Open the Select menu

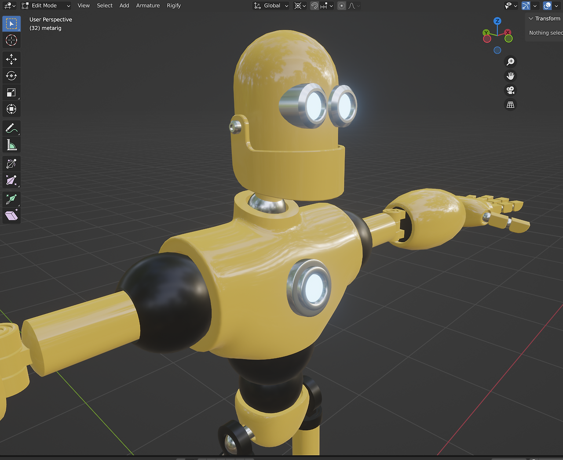coord(105,6)
